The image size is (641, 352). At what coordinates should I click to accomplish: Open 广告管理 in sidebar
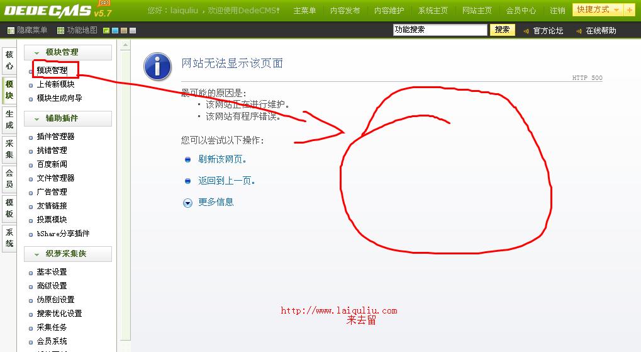click(x=52, y=191)
